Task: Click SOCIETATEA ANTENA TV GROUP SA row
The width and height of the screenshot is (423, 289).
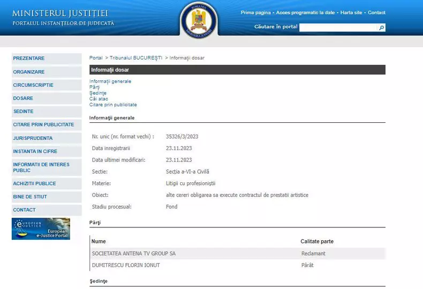Action: (x=238, y=254)
